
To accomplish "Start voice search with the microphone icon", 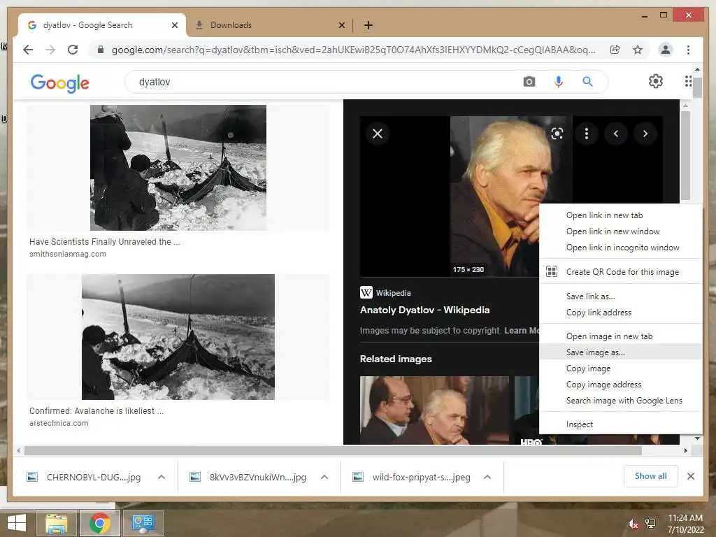I will (x=558, y=82).
